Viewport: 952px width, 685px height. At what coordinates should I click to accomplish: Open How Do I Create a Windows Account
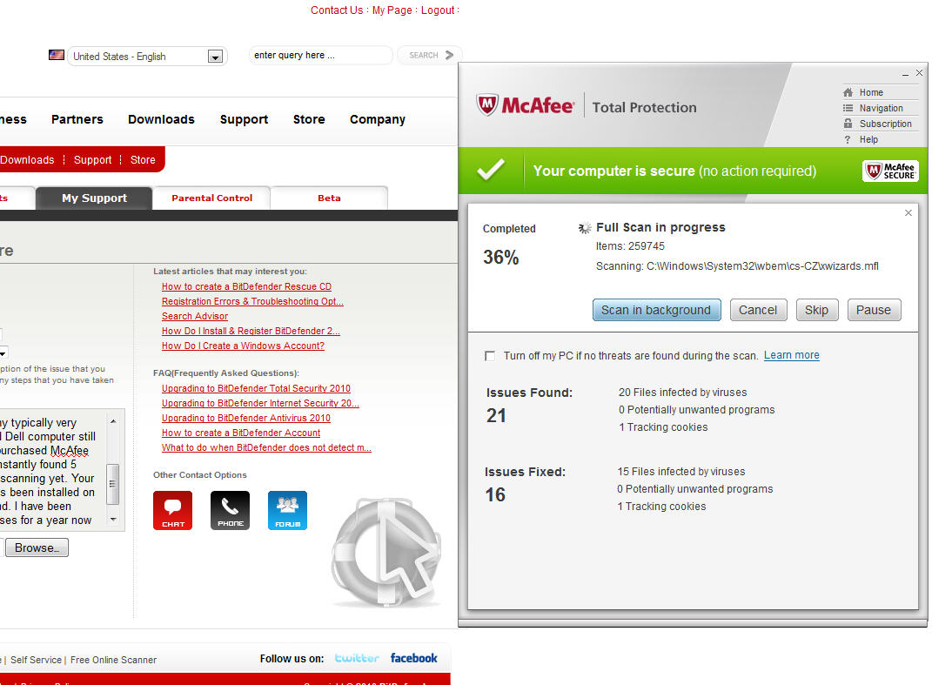[x=243, y=346]
